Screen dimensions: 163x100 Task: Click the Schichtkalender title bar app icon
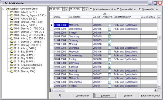2,3
